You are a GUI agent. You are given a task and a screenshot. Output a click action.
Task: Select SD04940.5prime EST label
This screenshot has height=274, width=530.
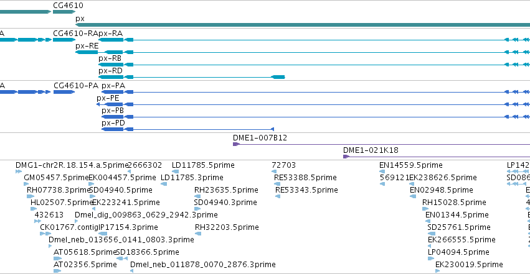click(121, 190)
